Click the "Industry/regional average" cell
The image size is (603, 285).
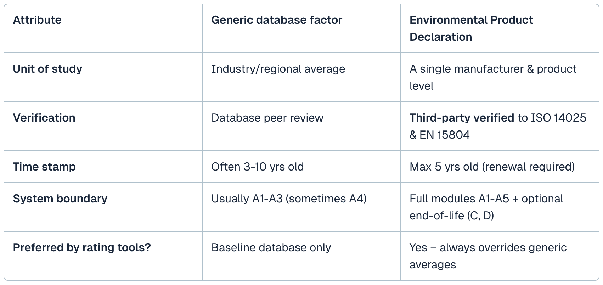point(278,69)
